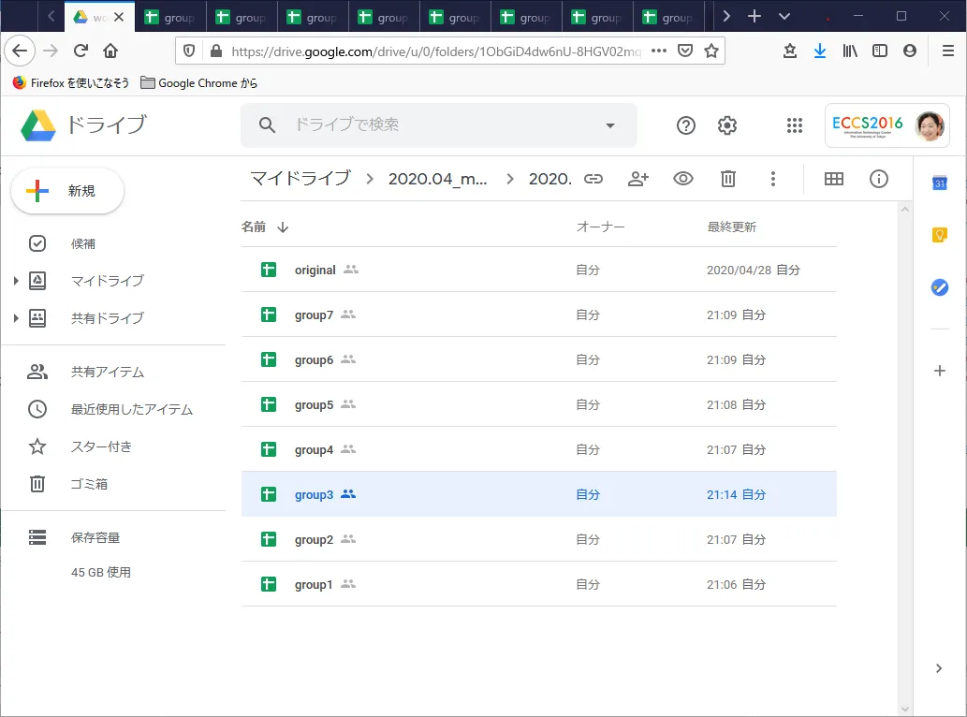Preview the selected file with eye icon
The width and height of the screenshot is (967, 717).
[x=683, y=179]
